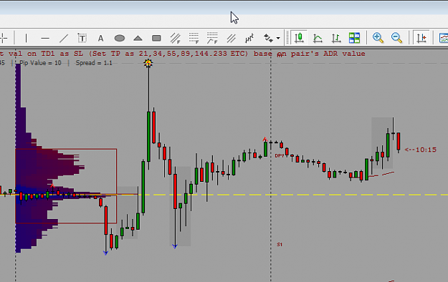This screenshot has height=282, width=448.
Task: Open the Indicators list icon at far right
Action: click(x=444, y=38)
